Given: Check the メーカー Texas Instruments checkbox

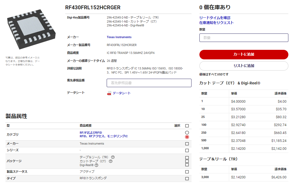Looking at the screenshot, I should 187,144.
